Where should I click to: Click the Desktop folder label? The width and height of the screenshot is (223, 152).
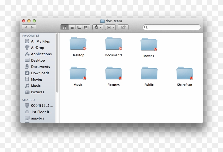click(x=78, y=55)
